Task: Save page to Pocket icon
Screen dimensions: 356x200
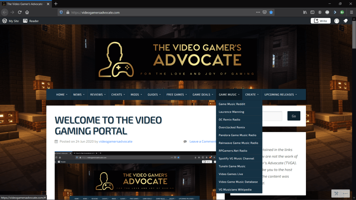Action: coord(265,12)
